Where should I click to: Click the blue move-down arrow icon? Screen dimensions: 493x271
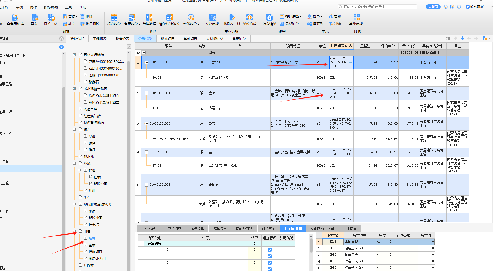click(x=462, y=38)
